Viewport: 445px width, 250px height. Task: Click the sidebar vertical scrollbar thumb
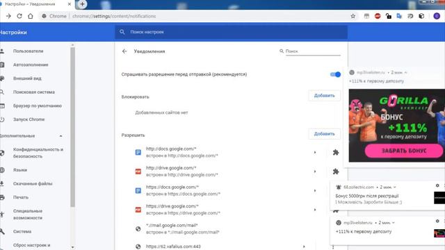point(72,128)
